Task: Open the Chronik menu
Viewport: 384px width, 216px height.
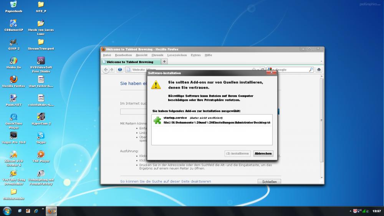Action: pyautogui.click(x=157, y=55)
